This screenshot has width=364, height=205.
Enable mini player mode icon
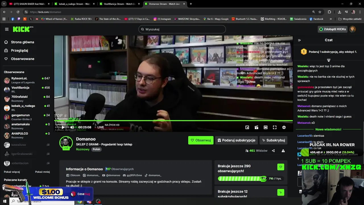click(247, 127)
